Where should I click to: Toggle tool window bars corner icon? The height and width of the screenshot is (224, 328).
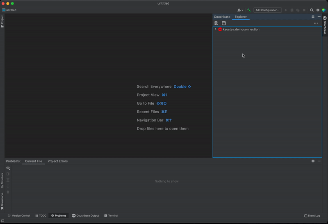(2, 221)
